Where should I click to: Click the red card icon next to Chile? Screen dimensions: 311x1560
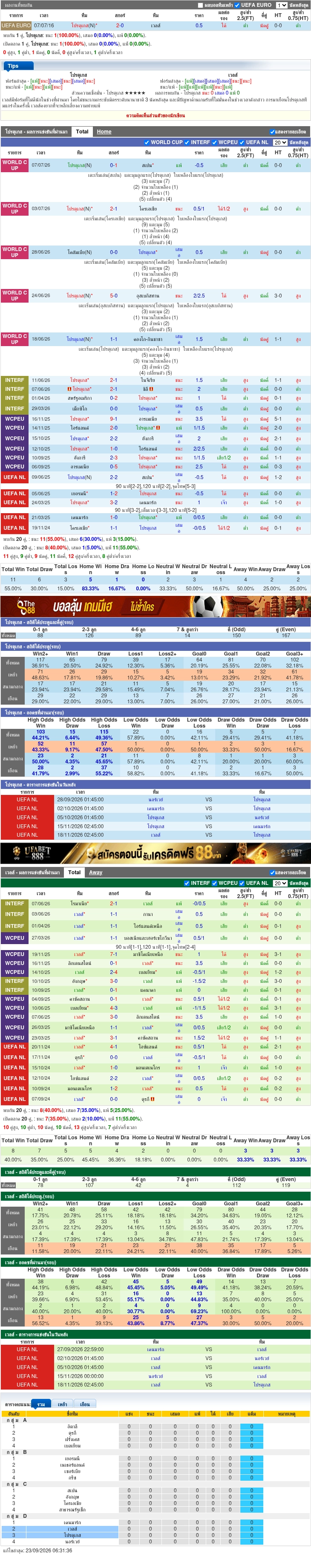click(151, 390)
